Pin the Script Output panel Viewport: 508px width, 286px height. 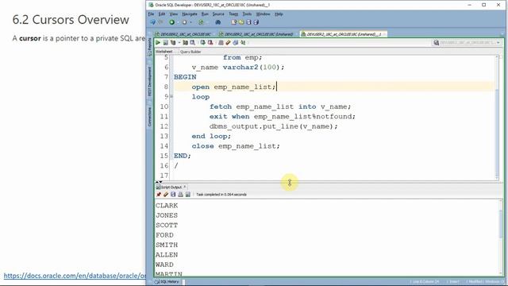click(159, 194)
